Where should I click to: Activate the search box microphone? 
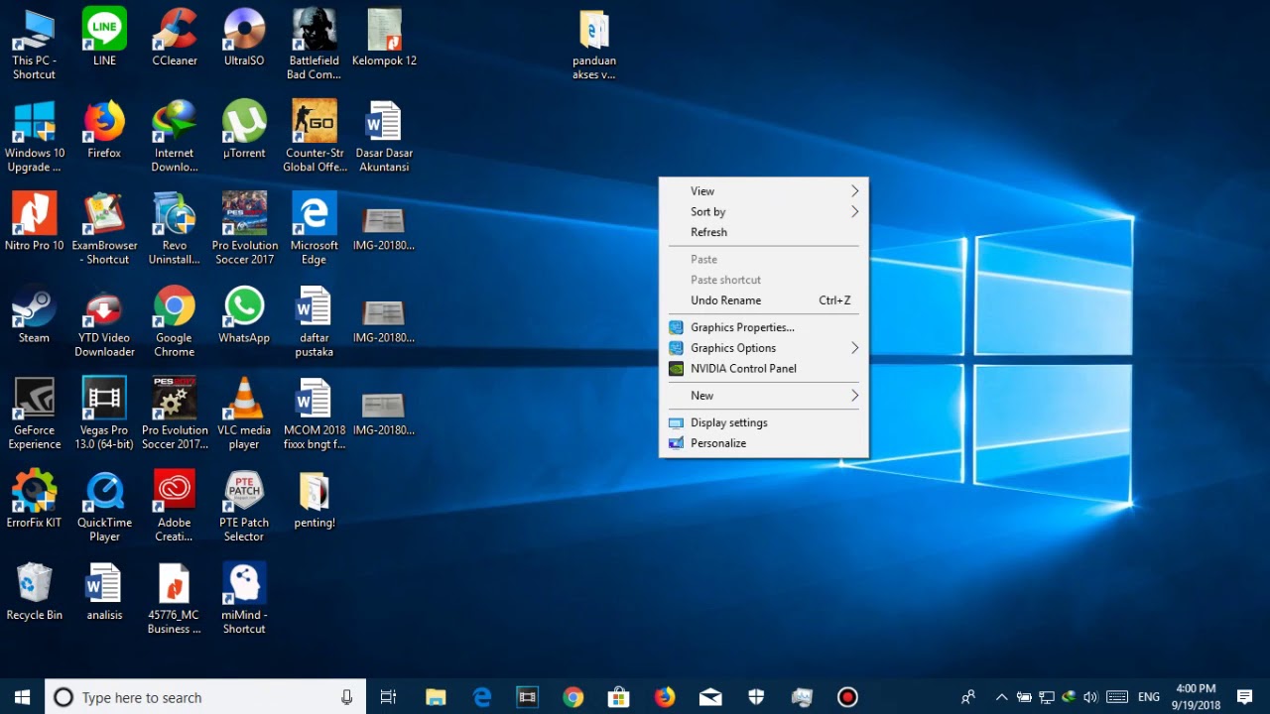[346, 697]
